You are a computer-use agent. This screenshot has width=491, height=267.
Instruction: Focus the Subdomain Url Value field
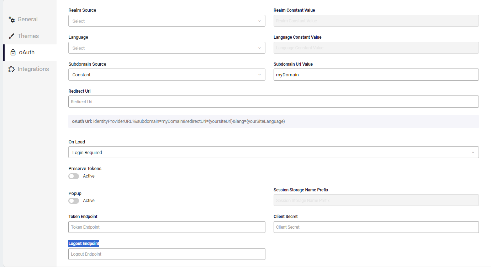coord(376,75)
